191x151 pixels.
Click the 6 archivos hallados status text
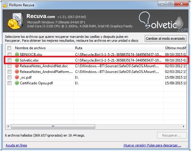[x=45, y=135]
